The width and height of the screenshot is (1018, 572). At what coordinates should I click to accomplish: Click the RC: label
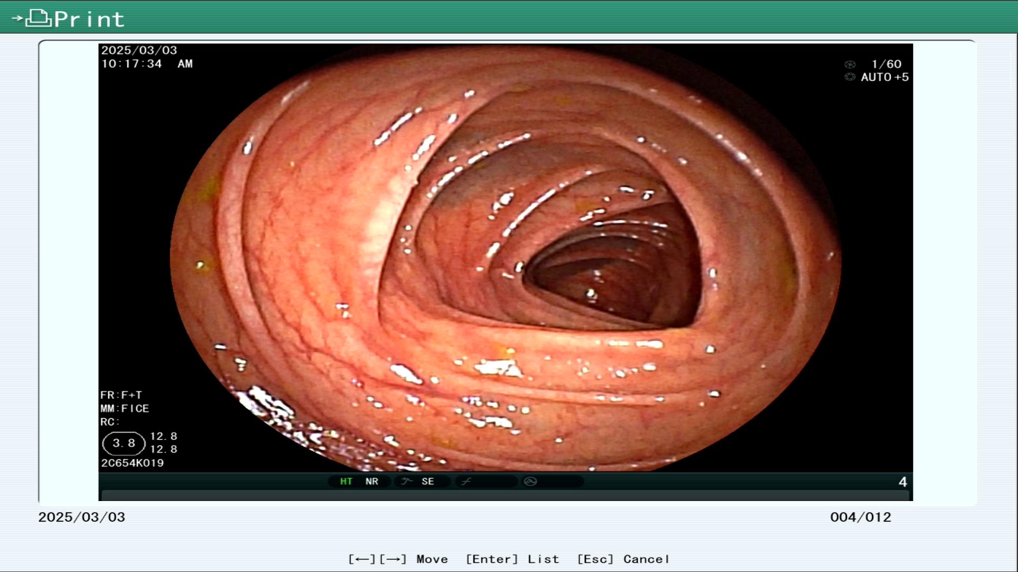coord(110,422)
